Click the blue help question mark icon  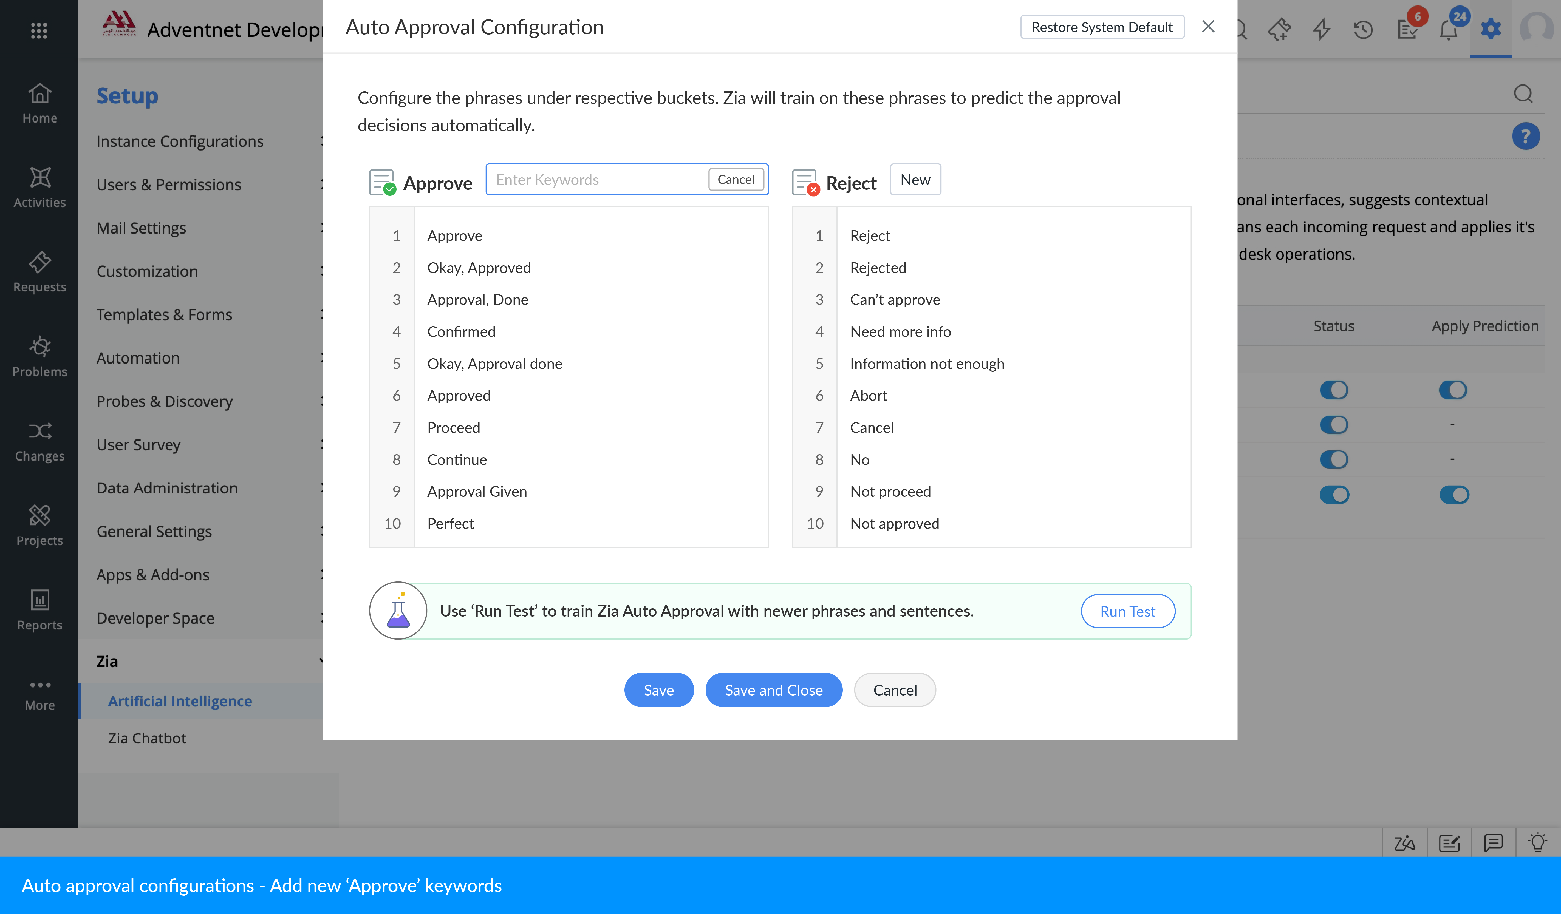[1525, 136]
